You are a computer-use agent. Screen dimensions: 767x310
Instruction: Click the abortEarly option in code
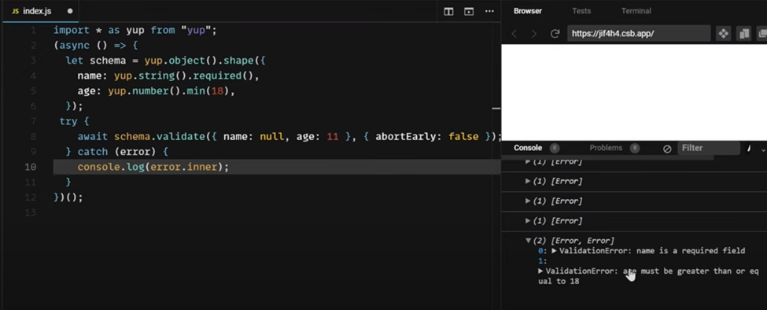[404, 136]
